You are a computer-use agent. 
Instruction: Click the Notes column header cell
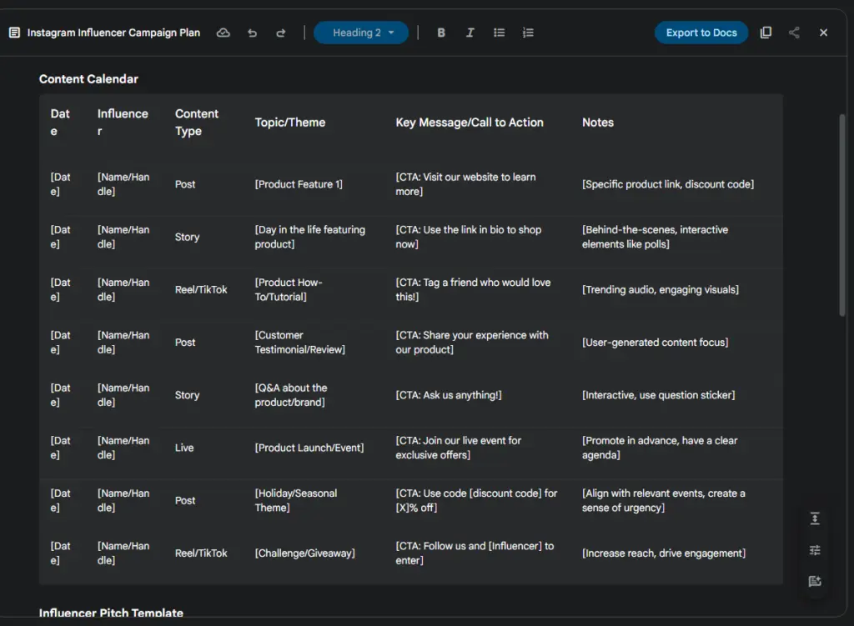pyautogui.click(x=597, y=123)
